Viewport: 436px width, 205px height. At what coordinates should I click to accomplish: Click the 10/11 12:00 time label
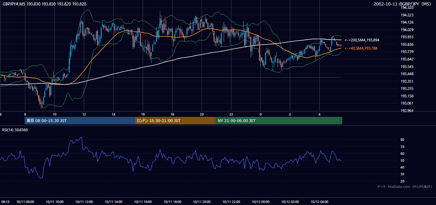click(x=84, y=202)
